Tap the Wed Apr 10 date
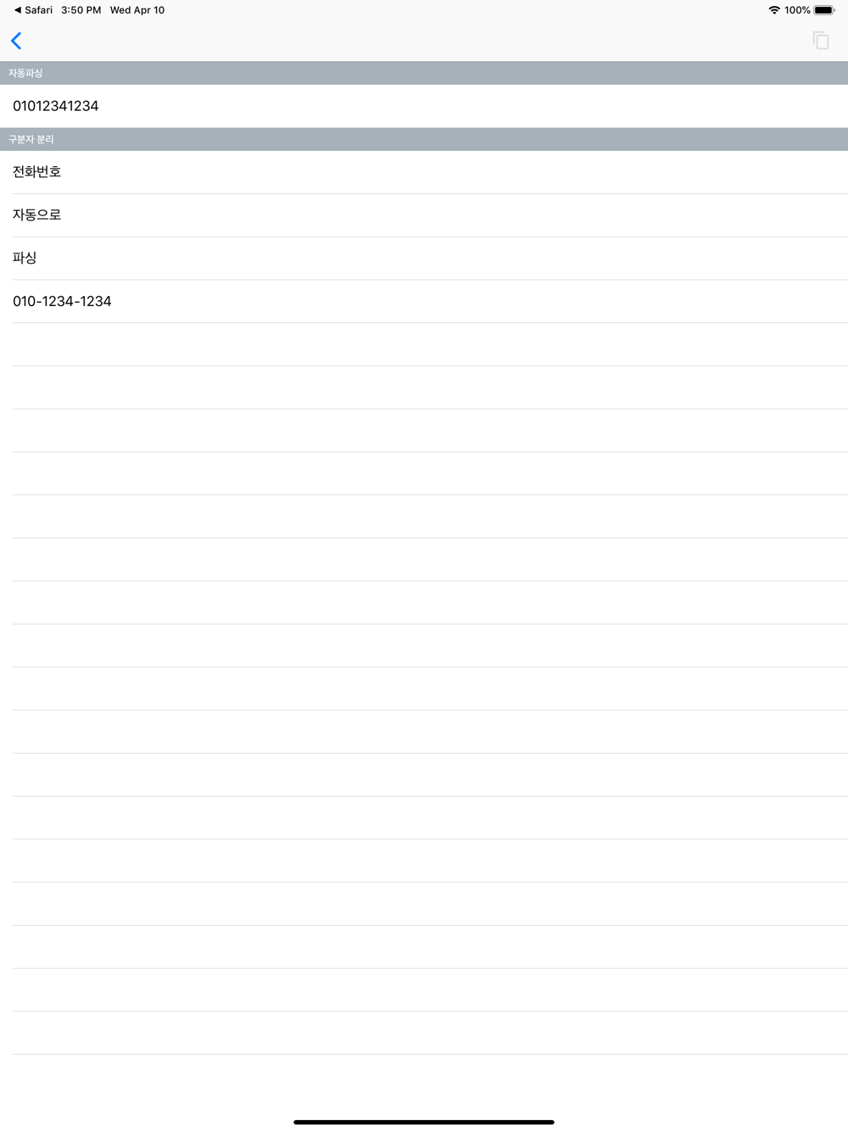 coord(137,10)
